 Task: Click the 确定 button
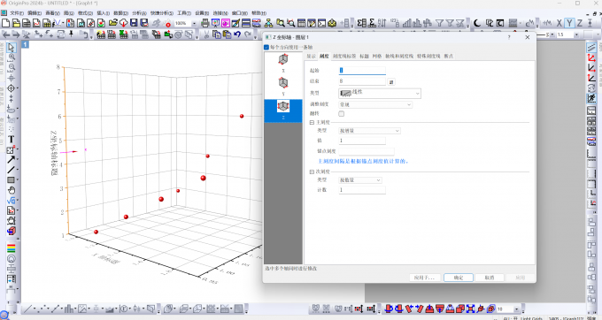(x=459, y=278)
